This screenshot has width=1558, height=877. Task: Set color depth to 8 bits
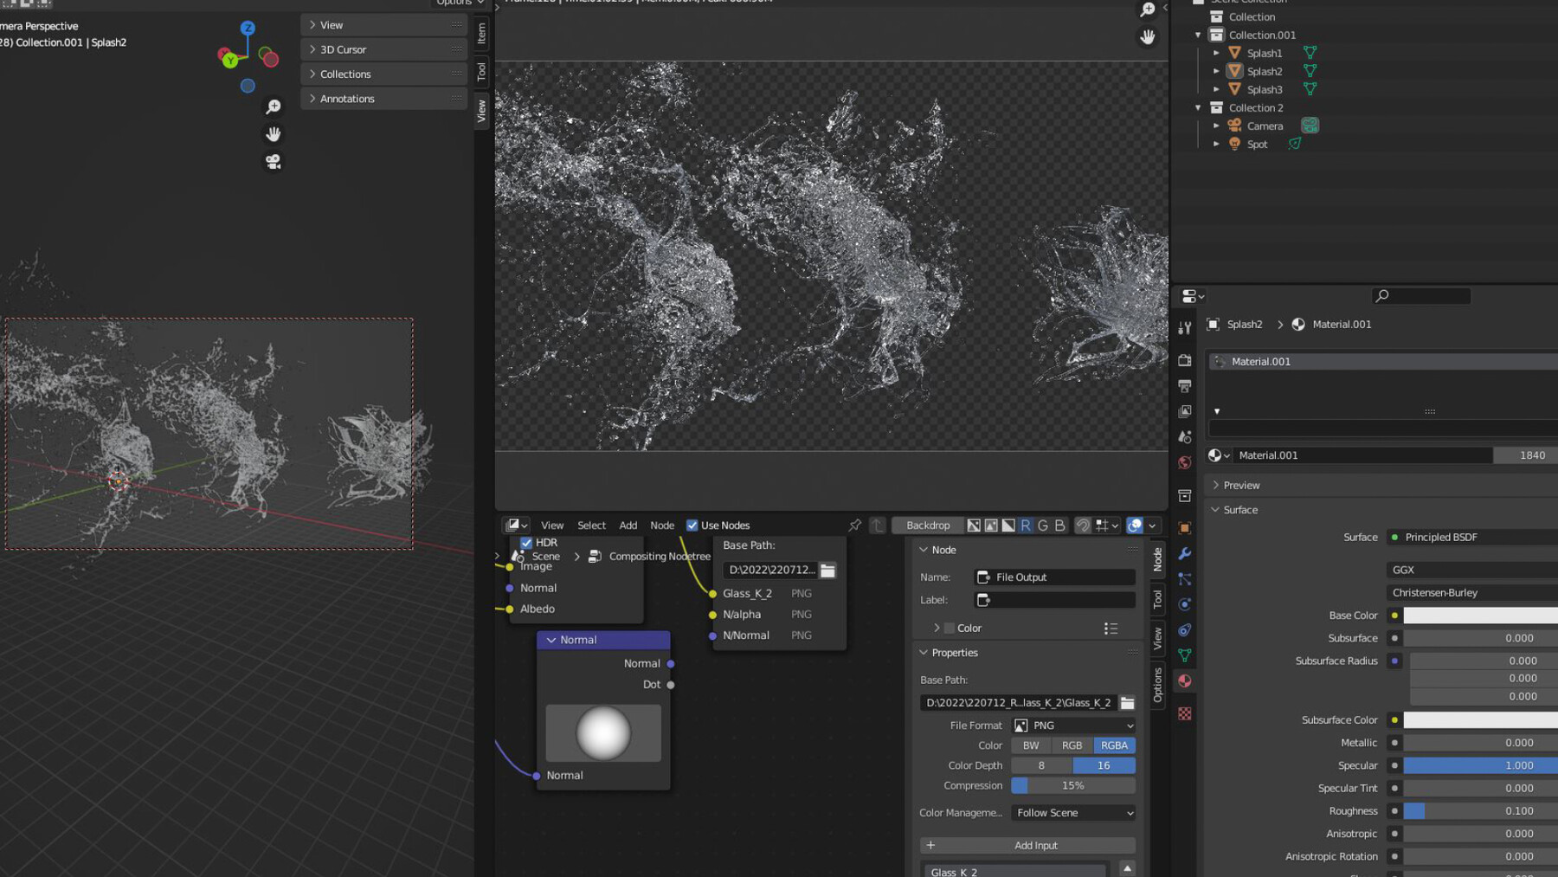click(x=1040, y=765)
